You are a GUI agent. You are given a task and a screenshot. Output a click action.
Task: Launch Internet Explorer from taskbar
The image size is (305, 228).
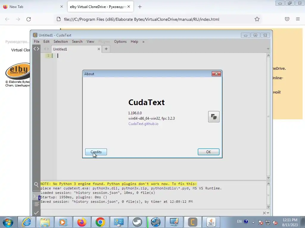point(26,222)
